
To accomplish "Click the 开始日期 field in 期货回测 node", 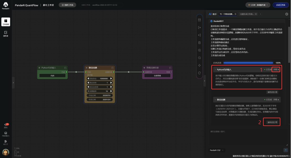I will coord(100,95).
